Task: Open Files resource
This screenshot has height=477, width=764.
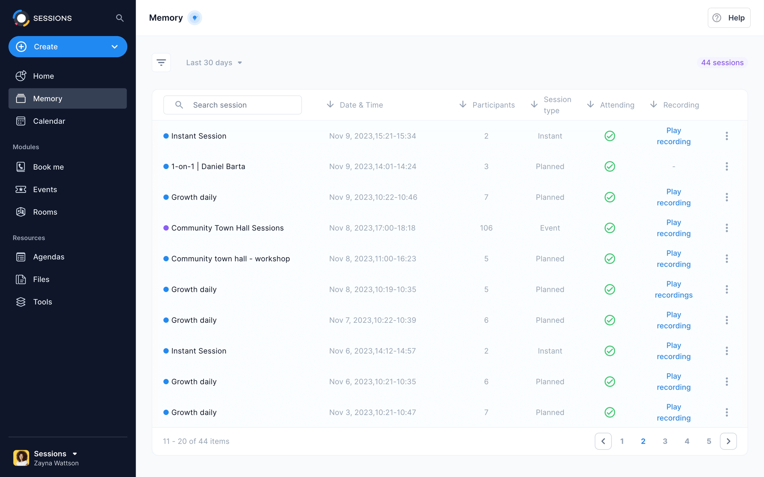Action: click(68, 279)
